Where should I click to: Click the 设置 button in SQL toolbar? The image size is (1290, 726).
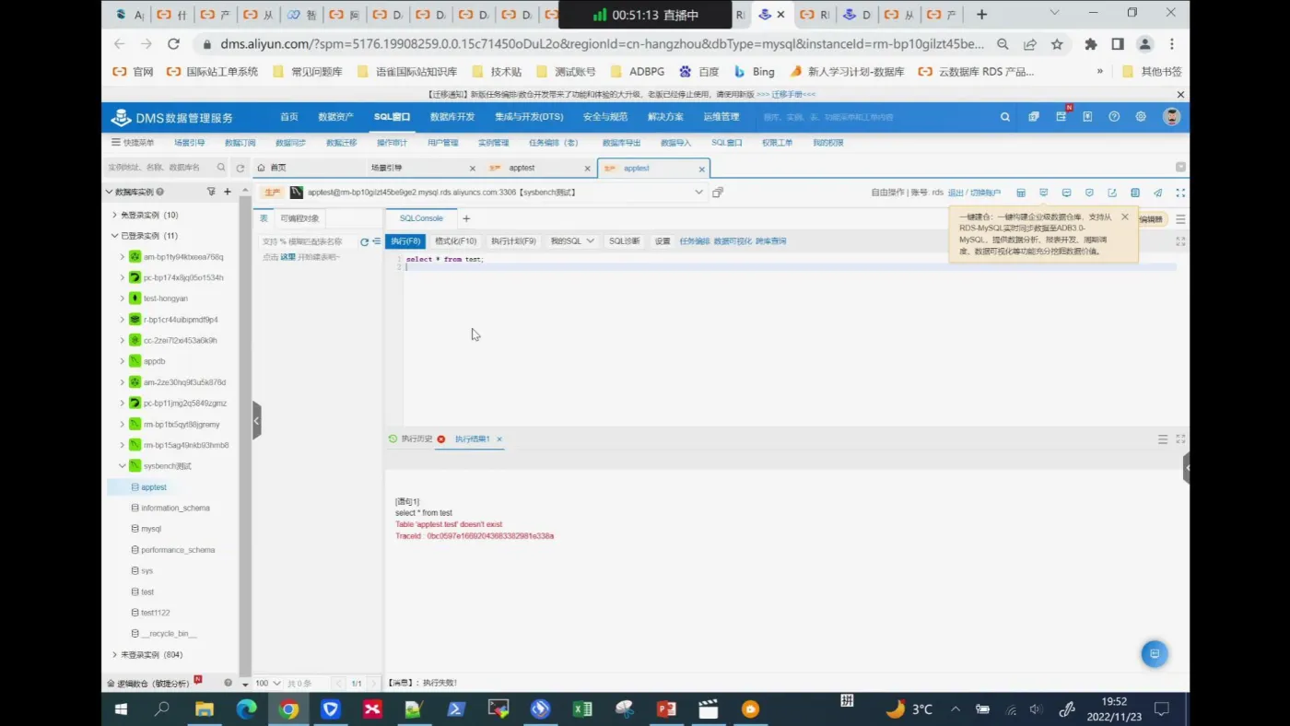click(x=663, y=241)
